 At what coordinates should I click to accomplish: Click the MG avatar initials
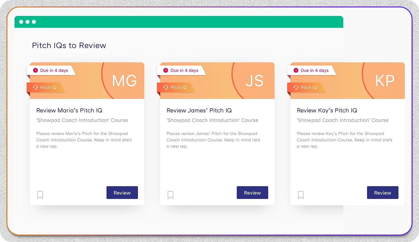pos(124,81)
